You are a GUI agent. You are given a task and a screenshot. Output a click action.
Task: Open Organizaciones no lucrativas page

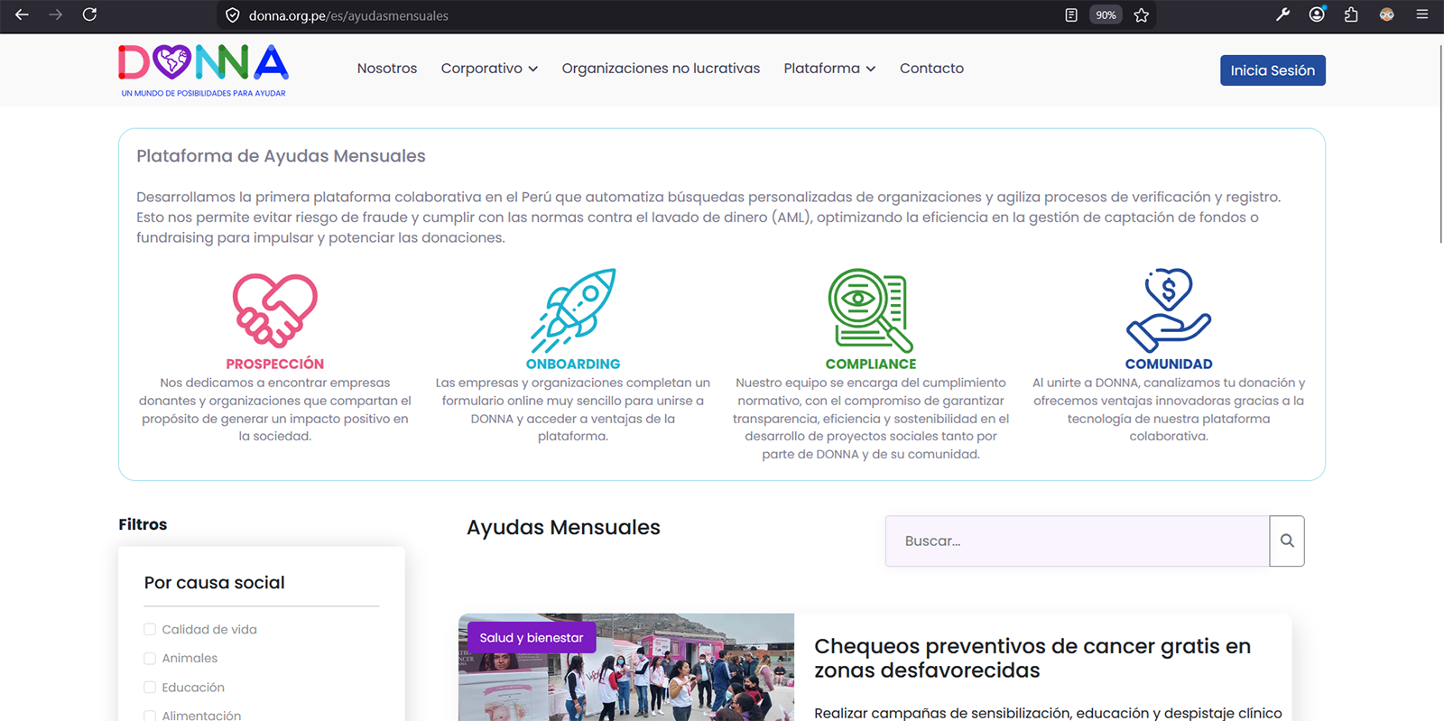coord(661,69)
